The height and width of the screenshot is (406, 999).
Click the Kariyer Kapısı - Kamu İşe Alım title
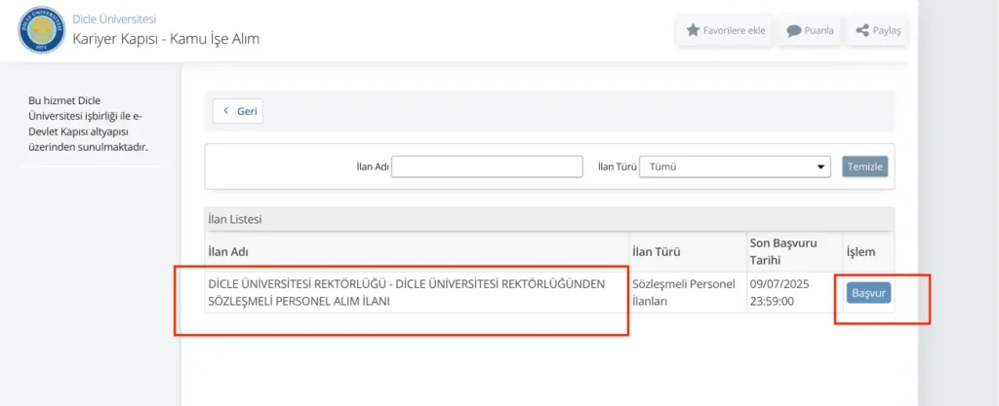(x=166, y=39)
